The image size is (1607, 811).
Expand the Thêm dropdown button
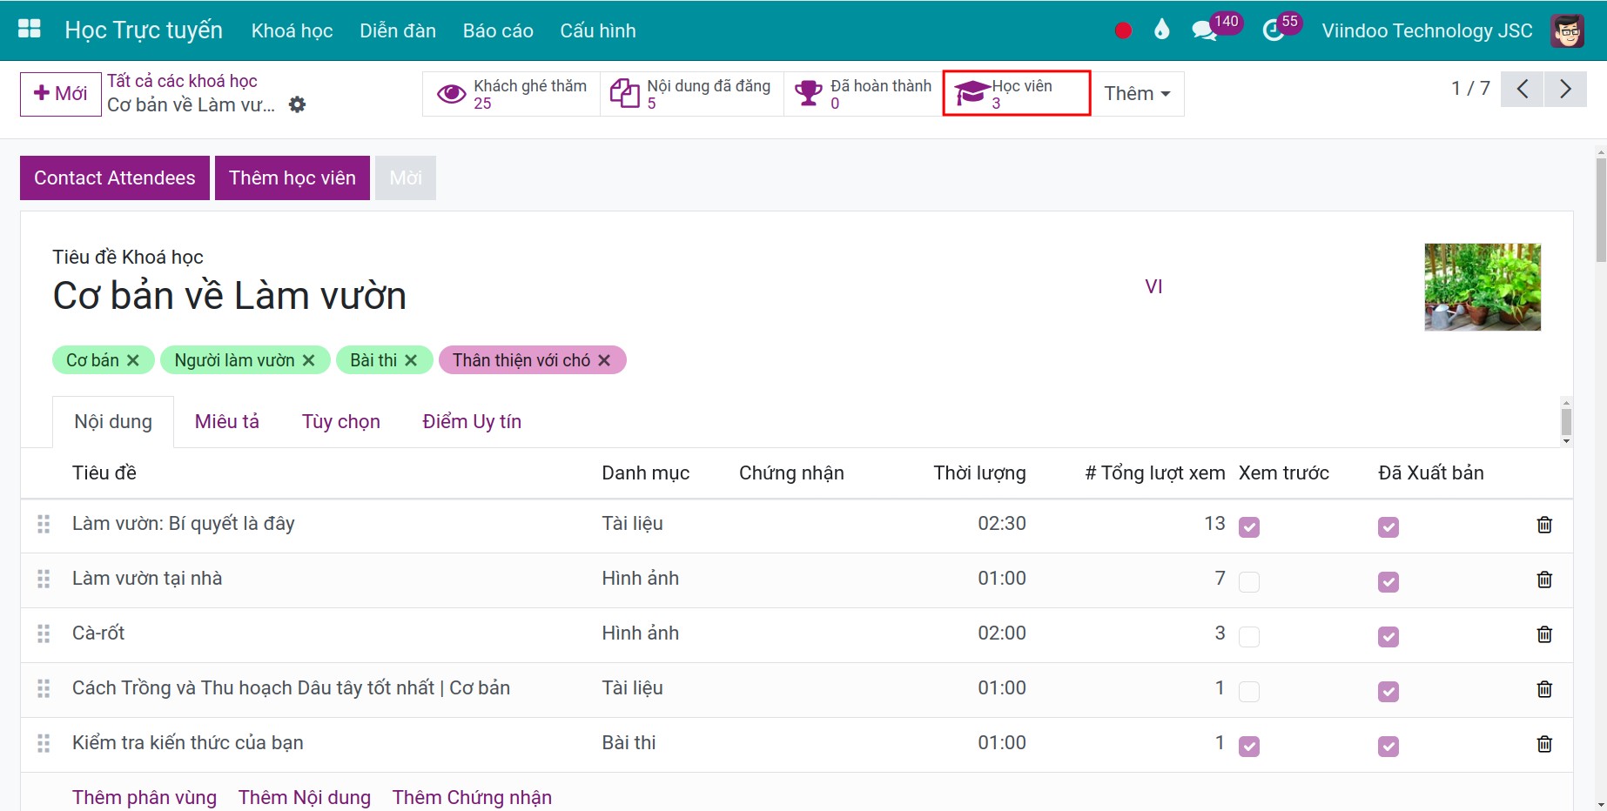(1137, 93)
